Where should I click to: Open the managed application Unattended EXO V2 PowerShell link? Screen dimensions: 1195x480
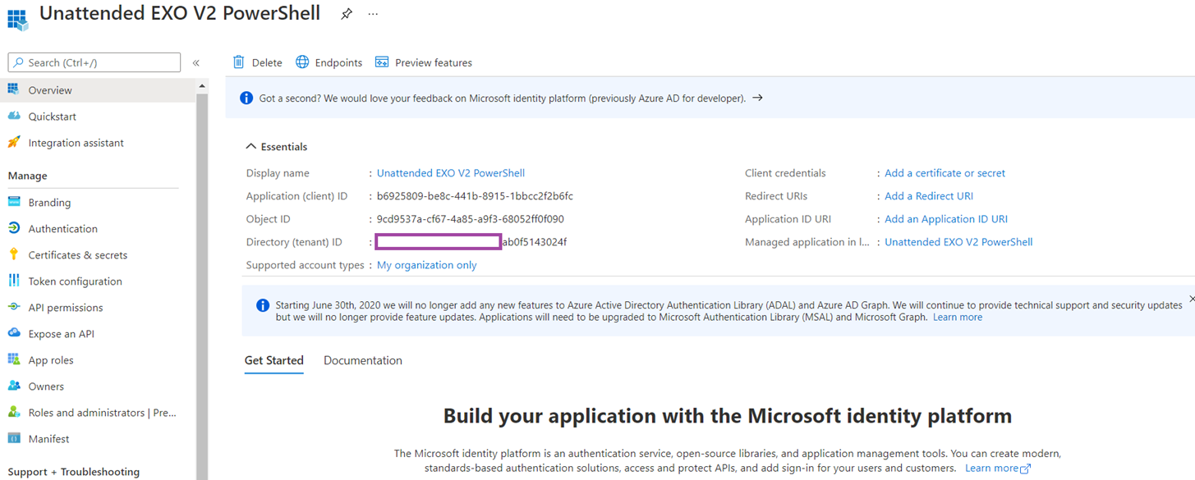coord(958,242)
